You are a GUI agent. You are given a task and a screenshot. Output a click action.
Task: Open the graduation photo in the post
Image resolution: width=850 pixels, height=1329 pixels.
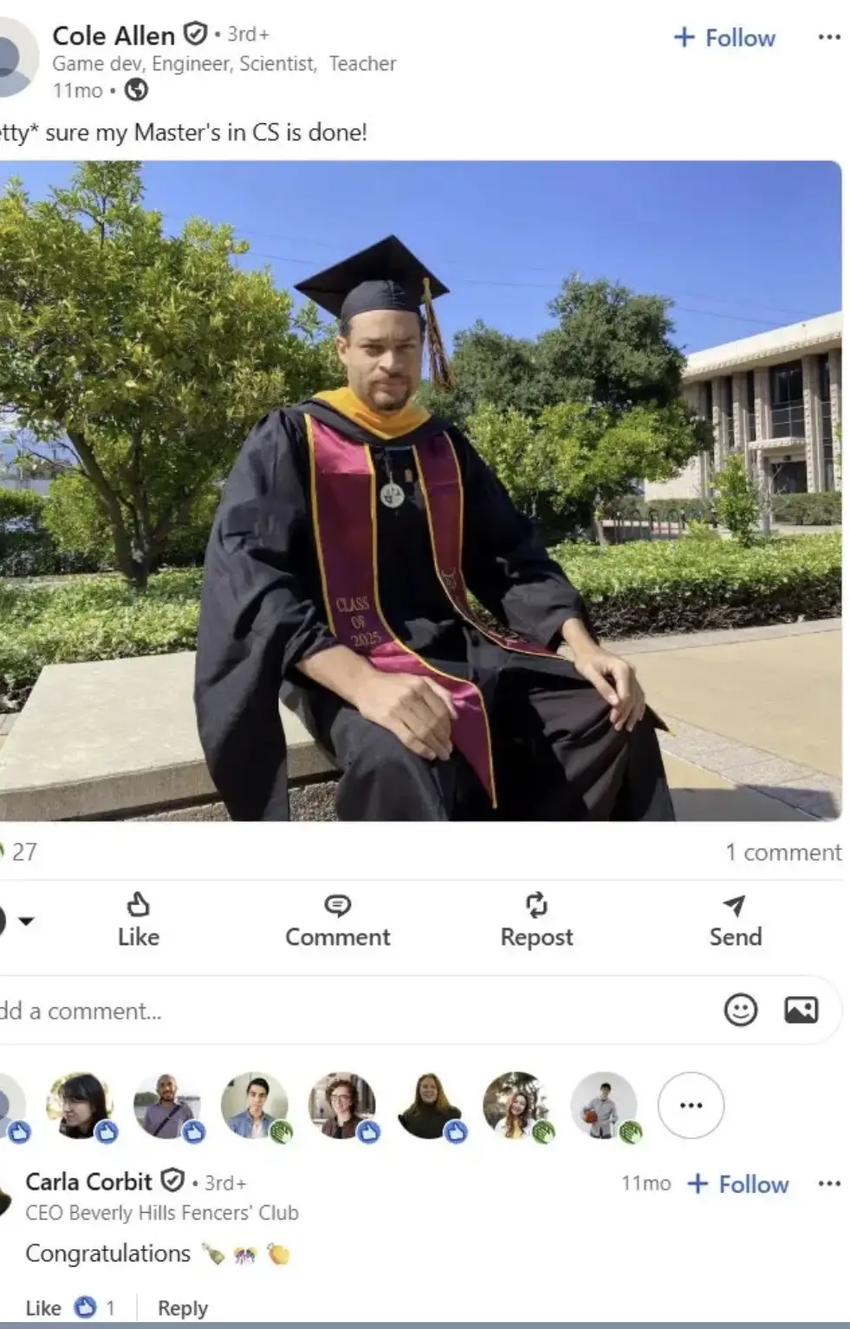point(420,491)
